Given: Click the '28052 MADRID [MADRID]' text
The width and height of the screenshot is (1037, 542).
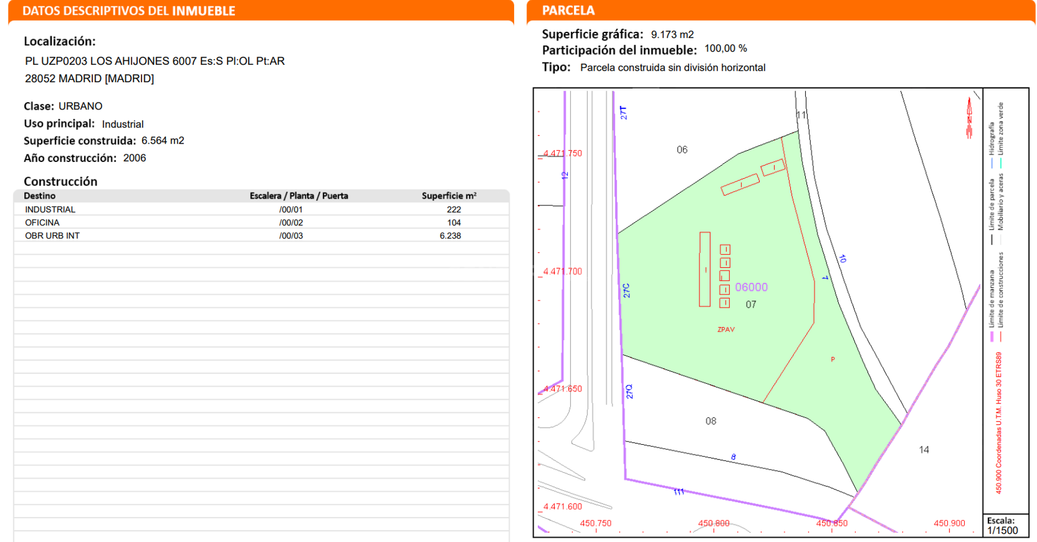Looking at the screenshot, I should tap(89, 78).
